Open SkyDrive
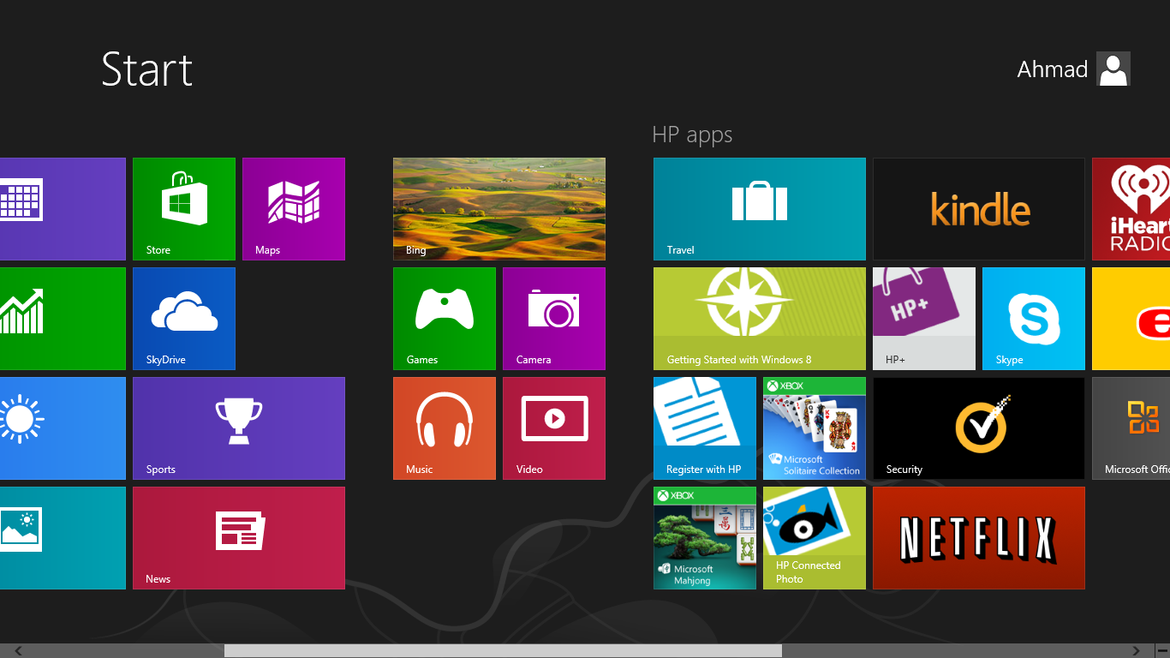Screen dimensions: 1170x658 coord(183,318)
